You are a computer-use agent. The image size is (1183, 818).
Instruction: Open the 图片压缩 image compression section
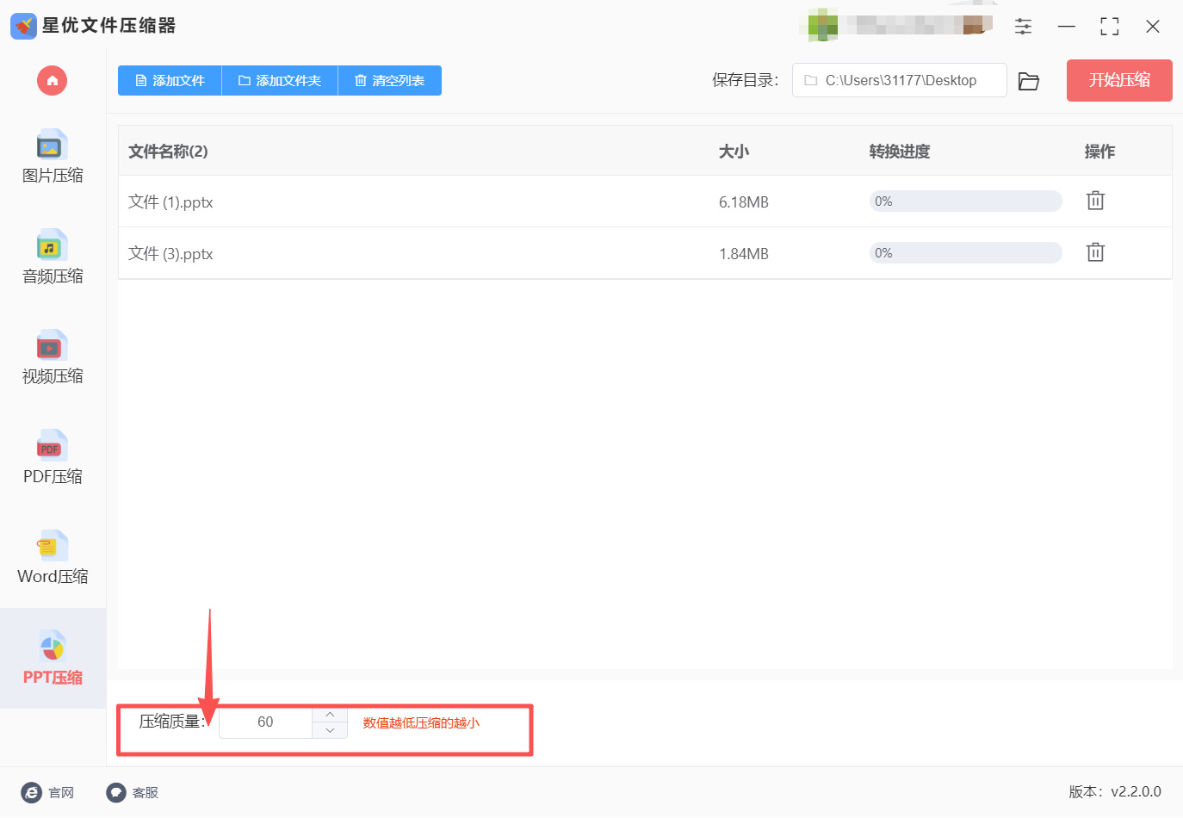tap(53, 158)
